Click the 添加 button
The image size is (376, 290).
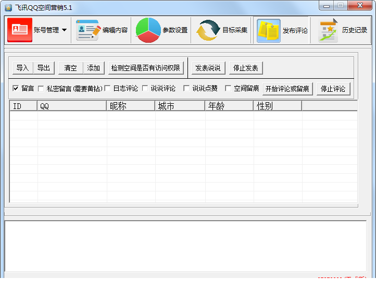tap(94, 68)
